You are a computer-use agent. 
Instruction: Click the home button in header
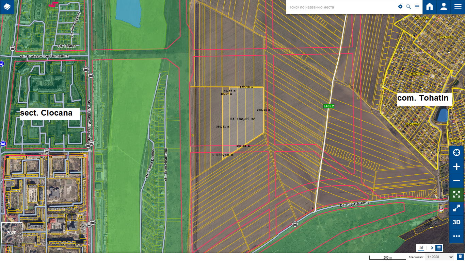tap(430, 7)
